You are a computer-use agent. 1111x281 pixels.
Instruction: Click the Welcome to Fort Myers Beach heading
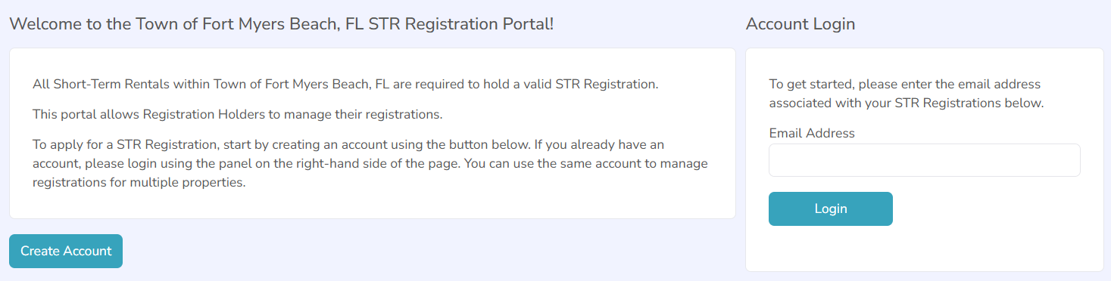tap(282, 23)
